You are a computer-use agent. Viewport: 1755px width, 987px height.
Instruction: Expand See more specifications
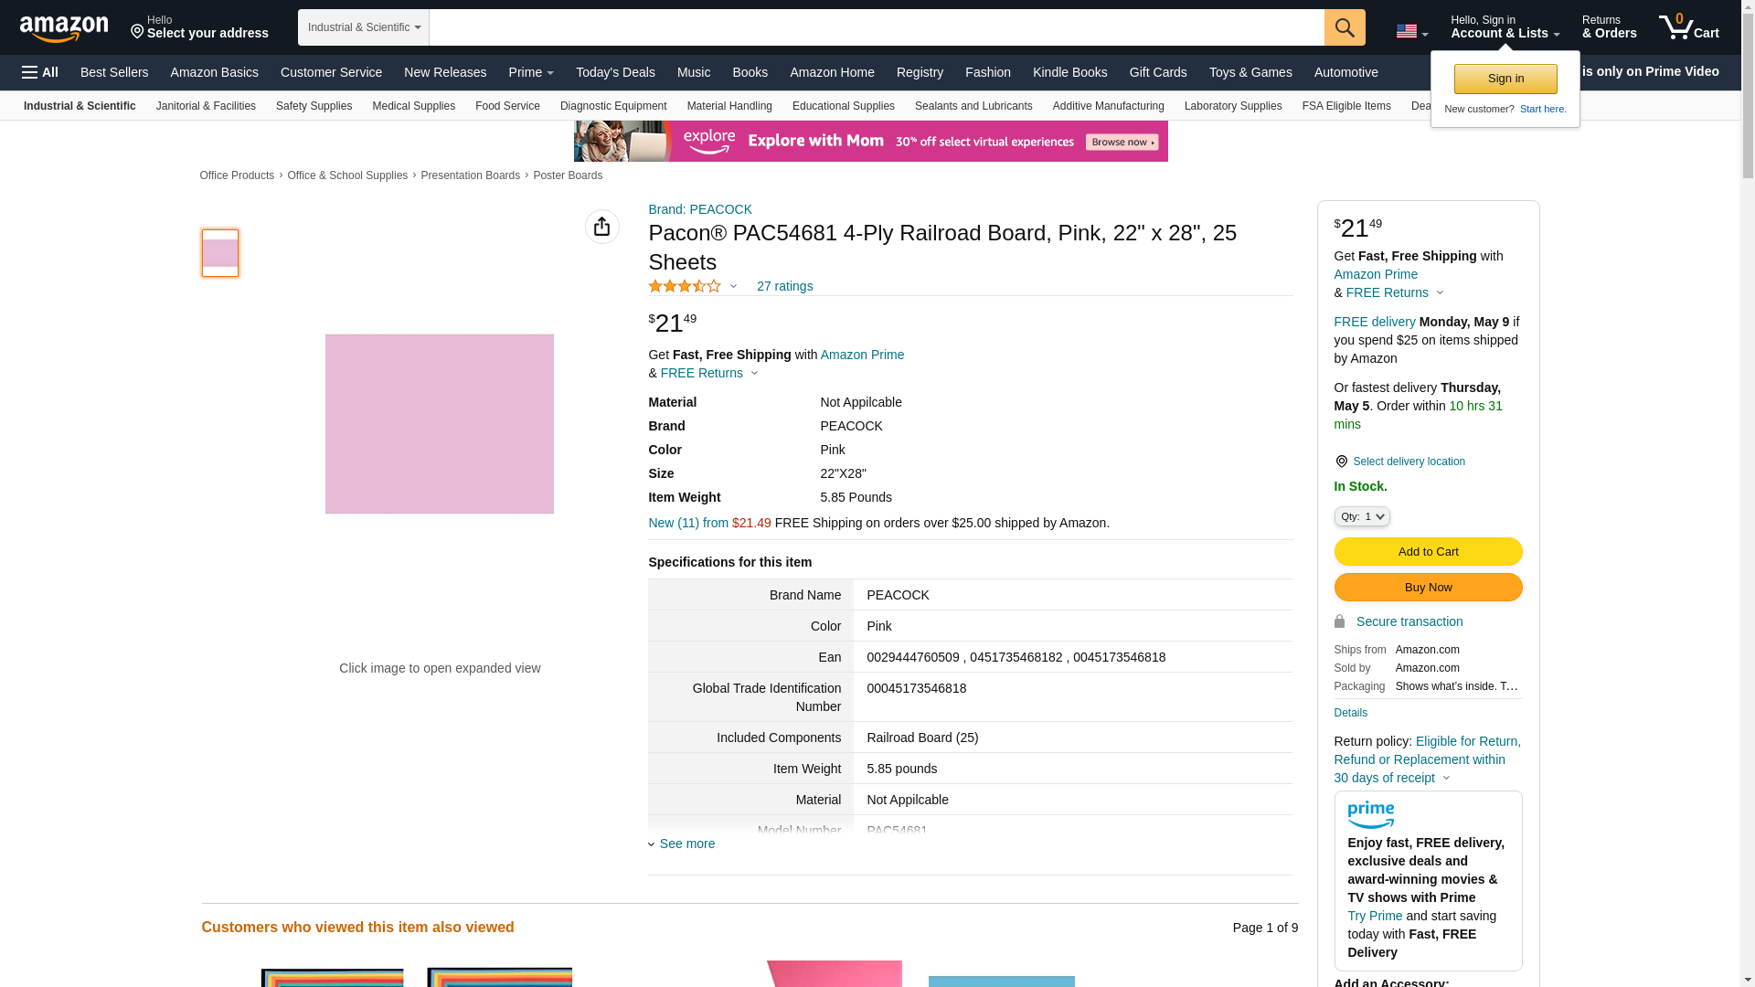686,844
